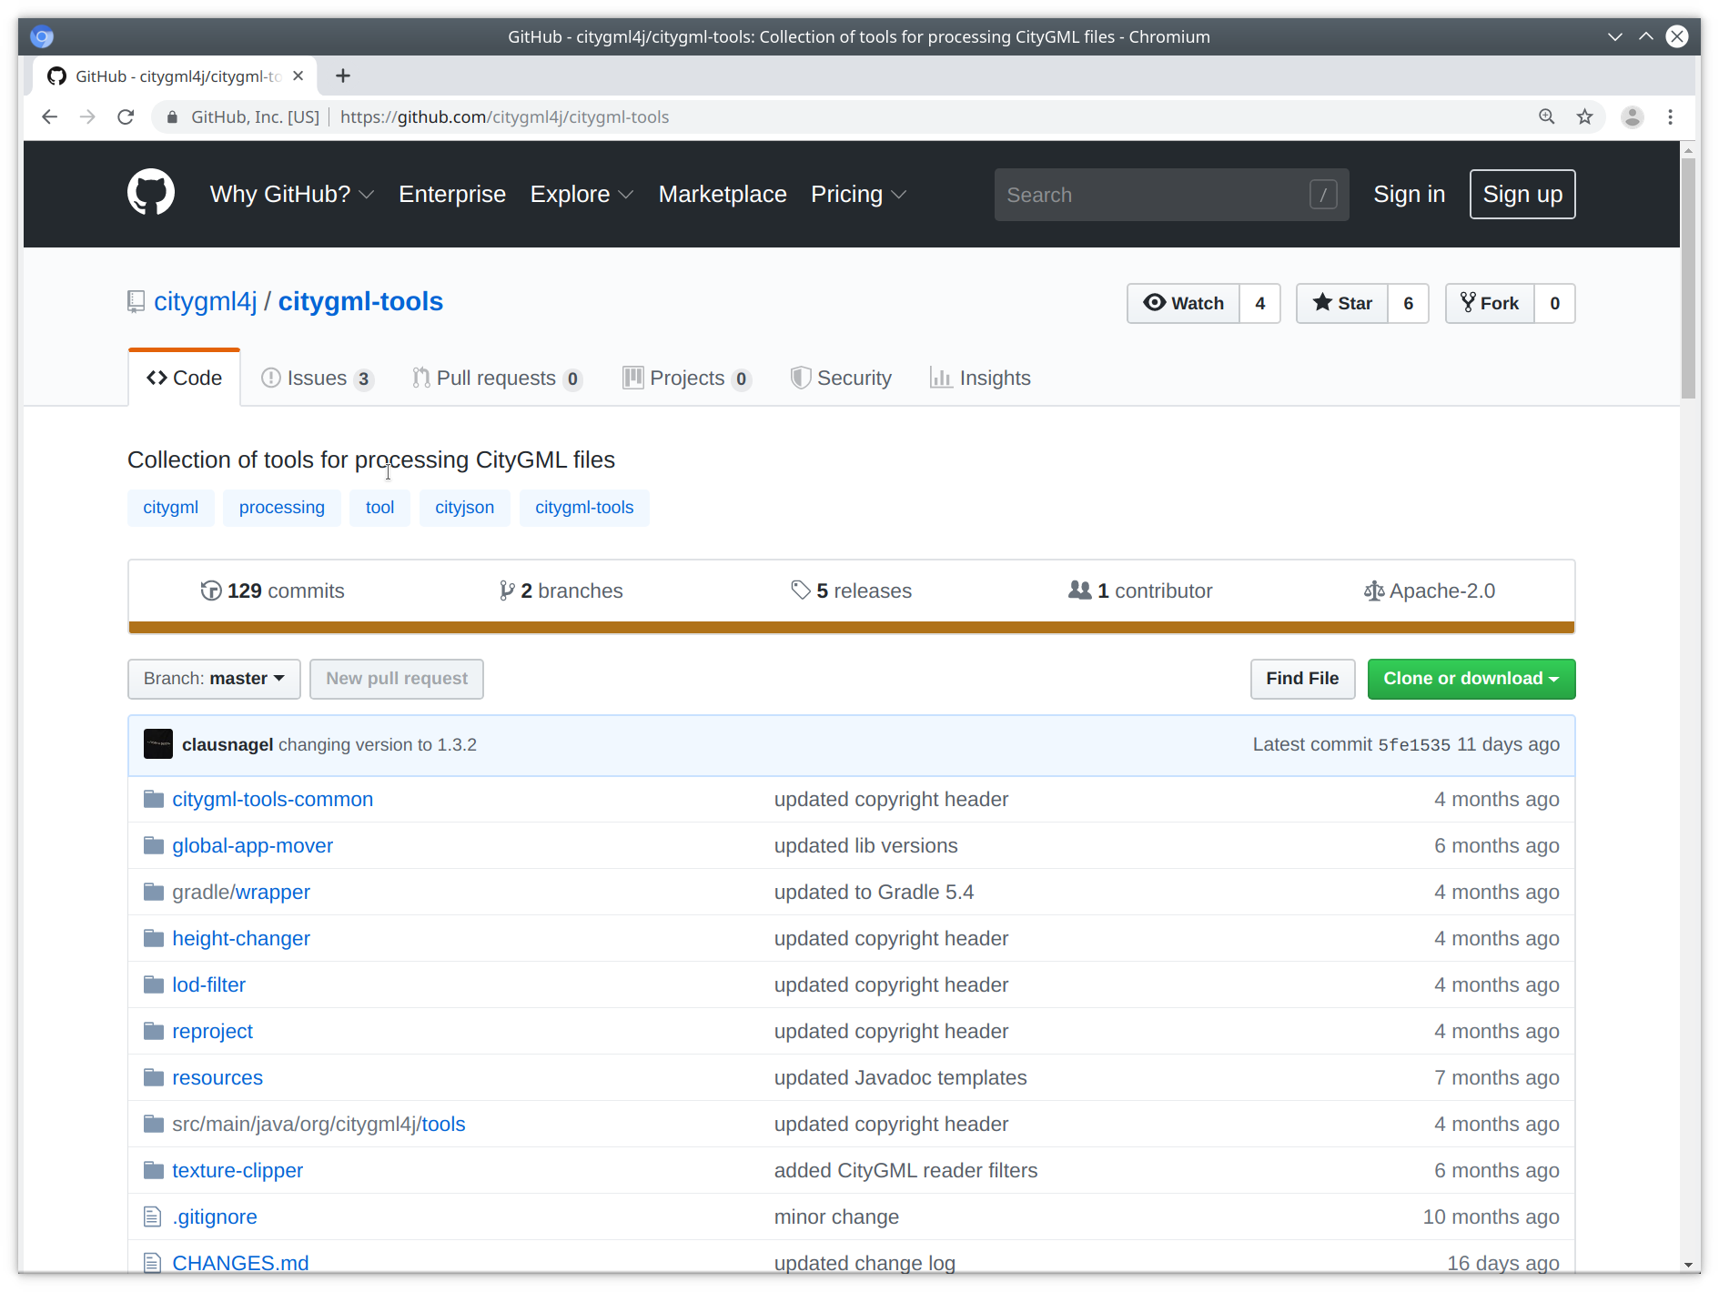
Task: Click the browser address bar URL
Action: 504,117
